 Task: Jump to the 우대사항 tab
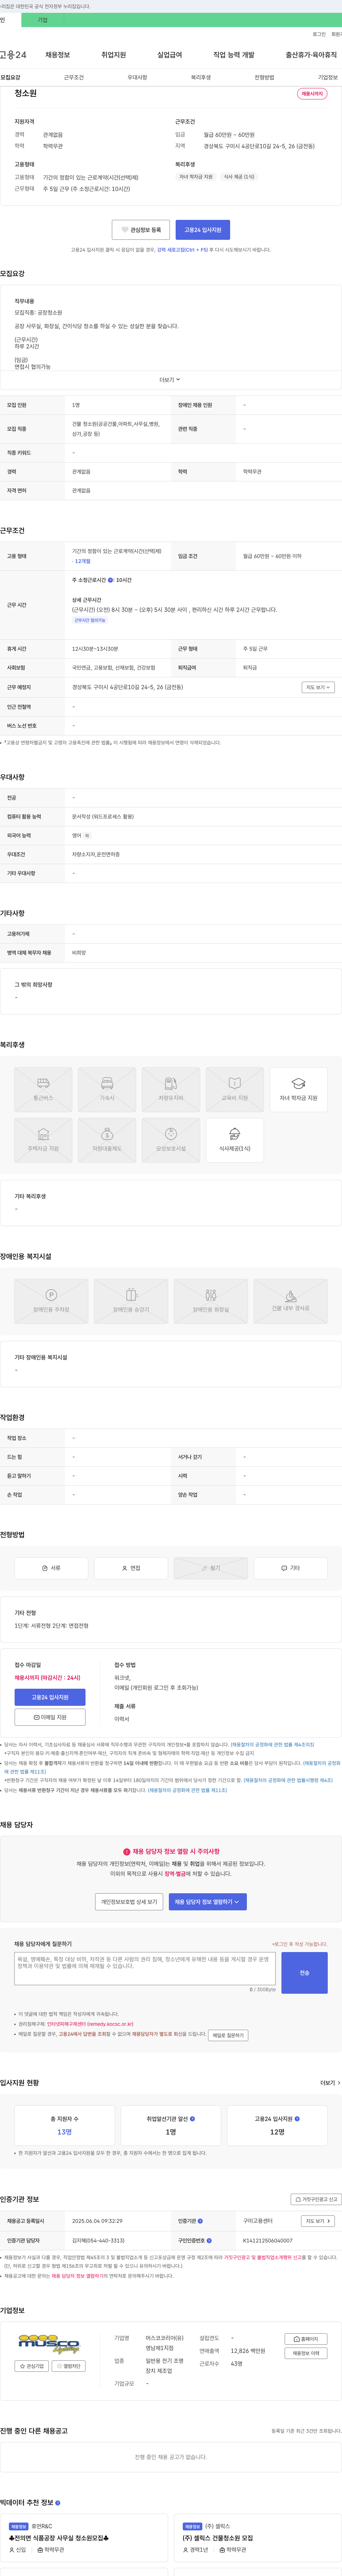[x=137, y=77]
